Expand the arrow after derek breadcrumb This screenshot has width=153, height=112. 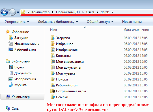pyautogui.click(x=112, y=12)
